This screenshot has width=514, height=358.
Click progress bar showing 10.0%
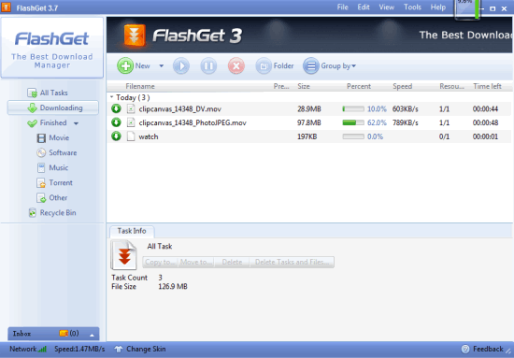point(353,108)
